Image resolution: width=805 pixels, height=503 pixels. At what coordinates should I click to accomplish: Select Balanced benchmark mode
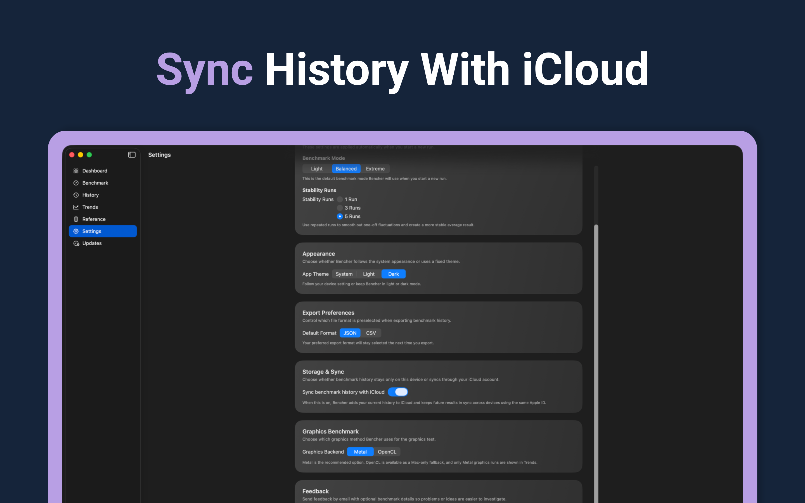tap(346, 169)
